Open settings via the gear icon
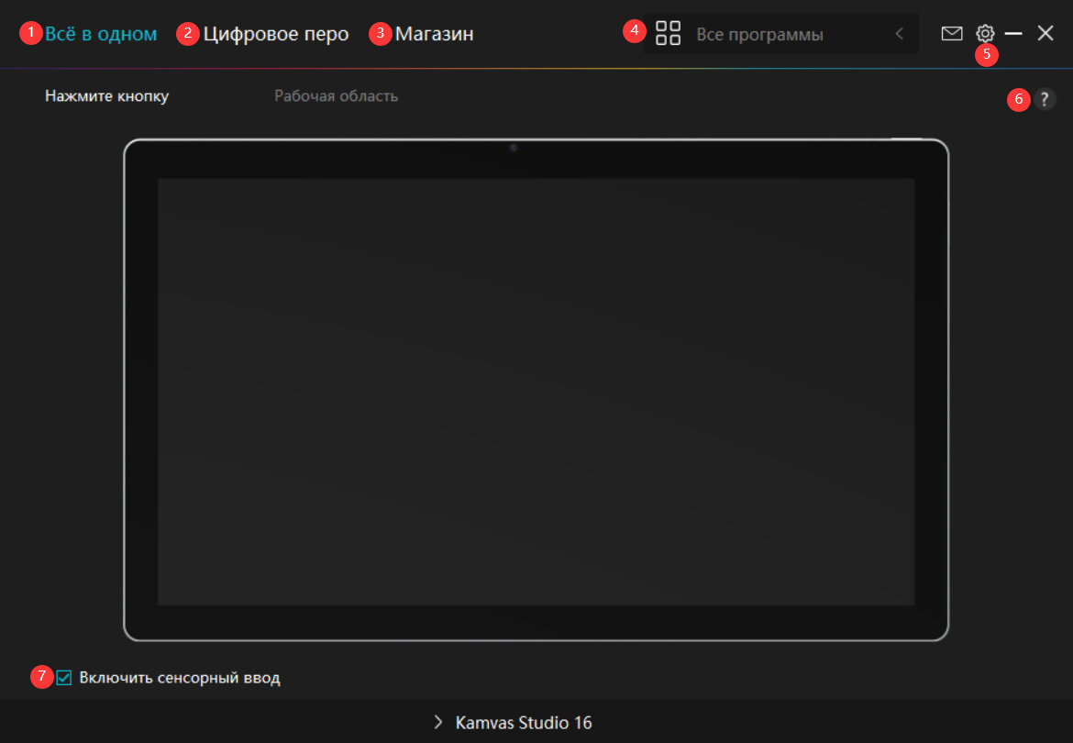1073x743 pixels. tap(985, 33)
